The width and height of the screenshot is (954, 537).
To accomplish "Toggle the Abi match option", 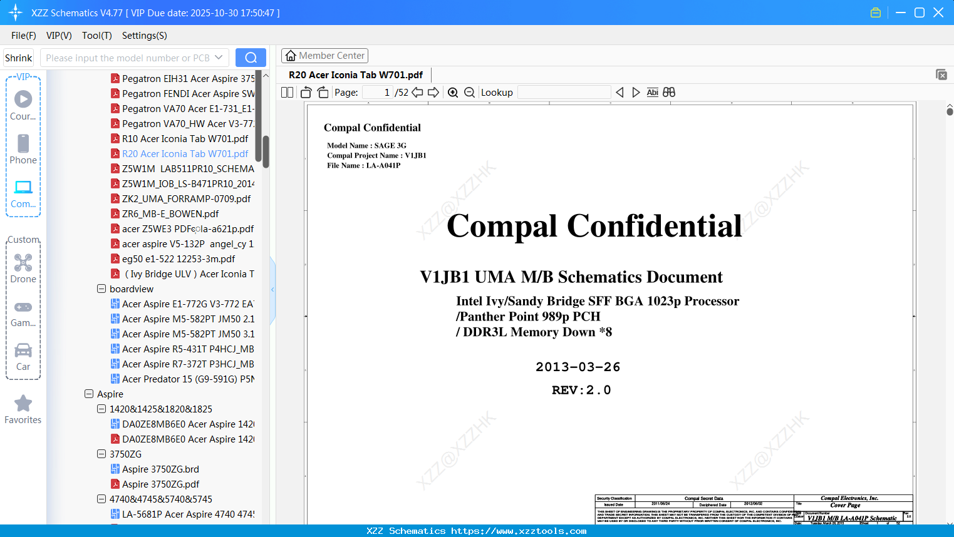I will pyautogui.click(x=652, y=92).
